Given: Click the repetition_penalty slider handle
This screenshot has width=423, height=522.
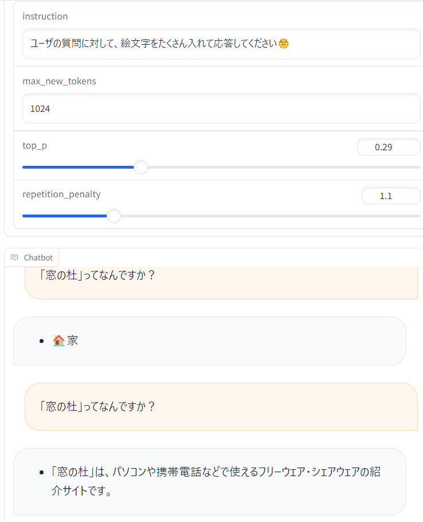Looking at the screenshot, I should [113, 216].
